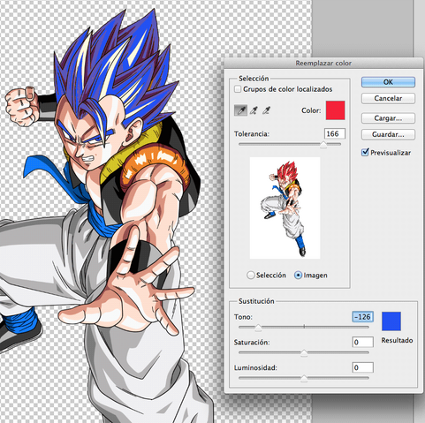The height and width of the screenshot is (423, 425).
Task: Focus the Luminosidad value field
Action: point(363,367)
